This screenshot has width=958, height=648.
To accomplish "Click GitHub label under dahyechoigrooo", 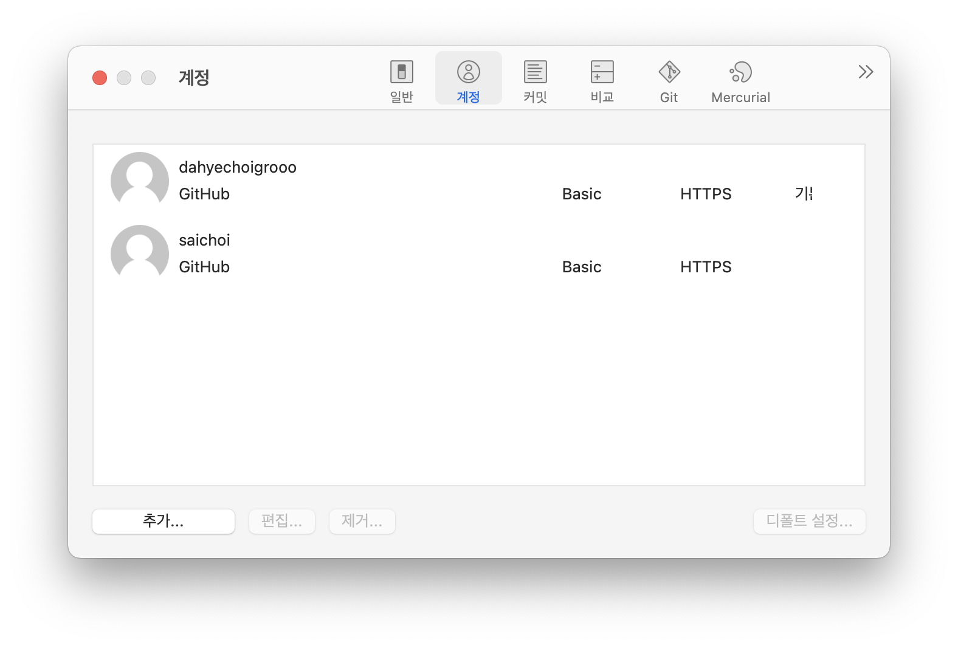I will point(204,194).
